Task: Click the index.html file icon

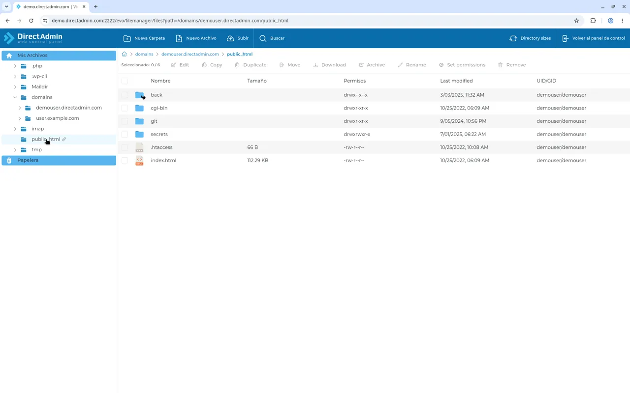Action: coord(139,160)
